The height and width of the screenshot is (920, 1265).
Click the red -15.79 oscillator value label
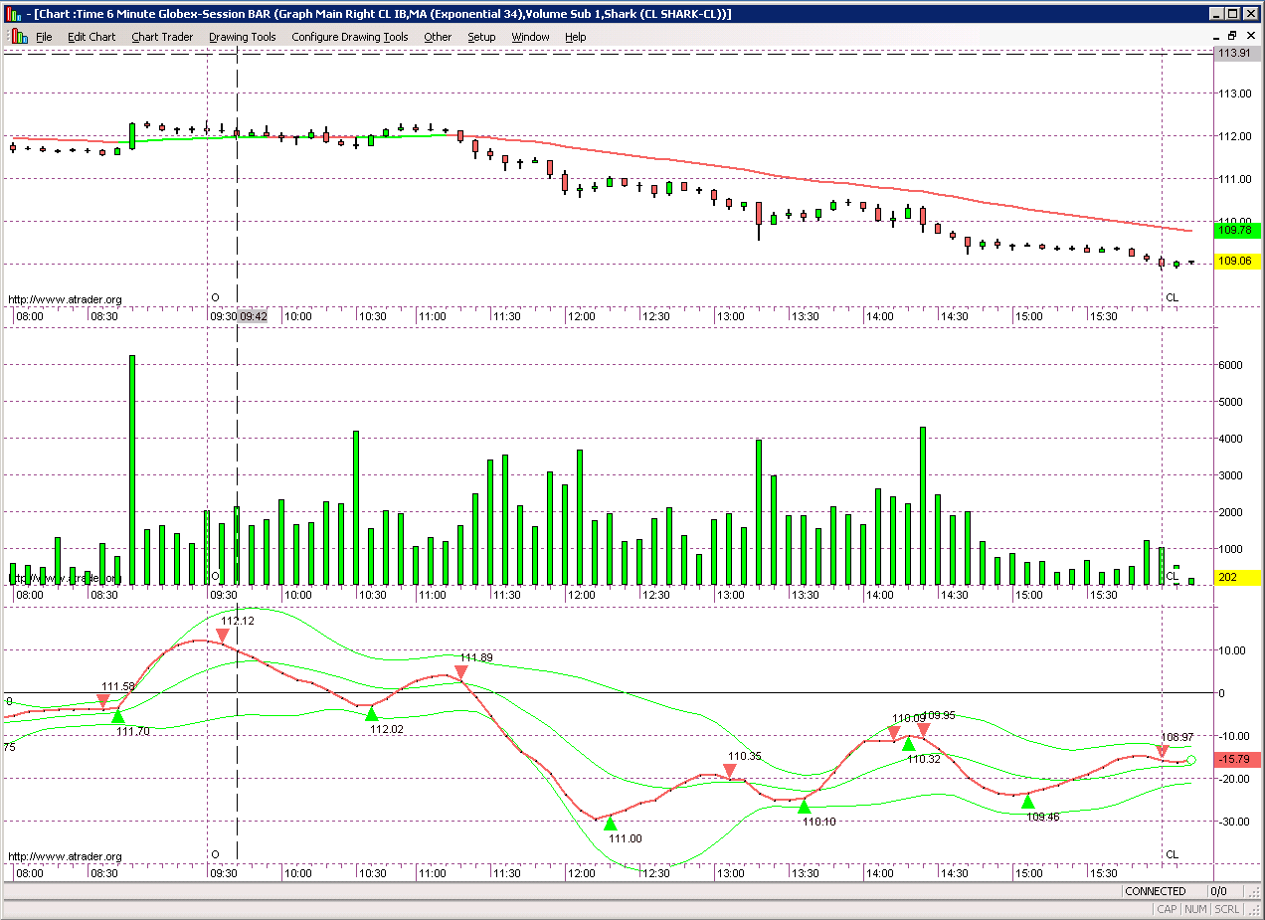[1237, 760]
